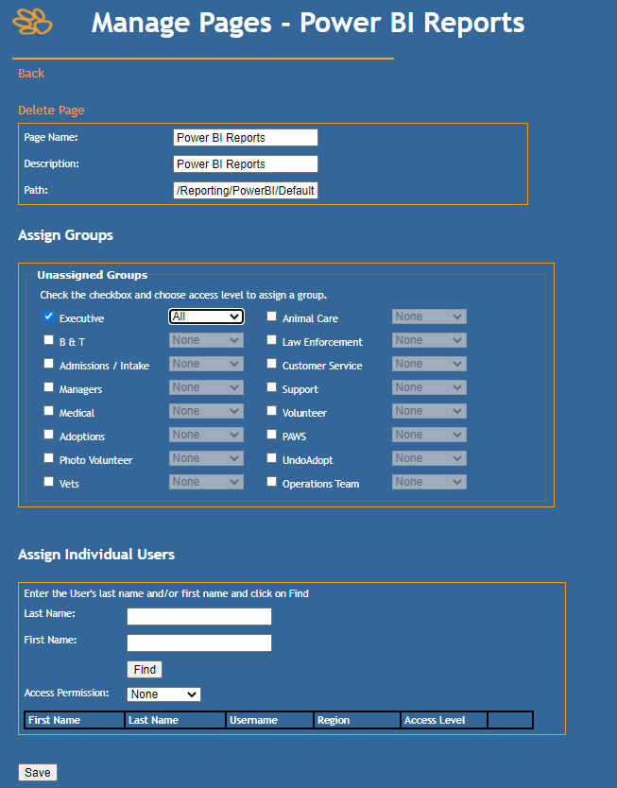This screenshot has height=788, width=617.
Task: Check the Photo Volunteer checkbox
Action: pos(49,458)
